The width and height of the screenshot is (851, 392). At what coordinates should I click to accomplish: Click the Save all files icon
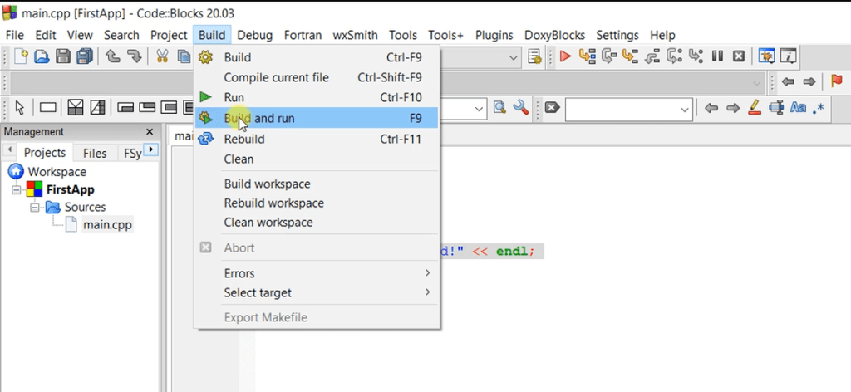coord(84,56)
